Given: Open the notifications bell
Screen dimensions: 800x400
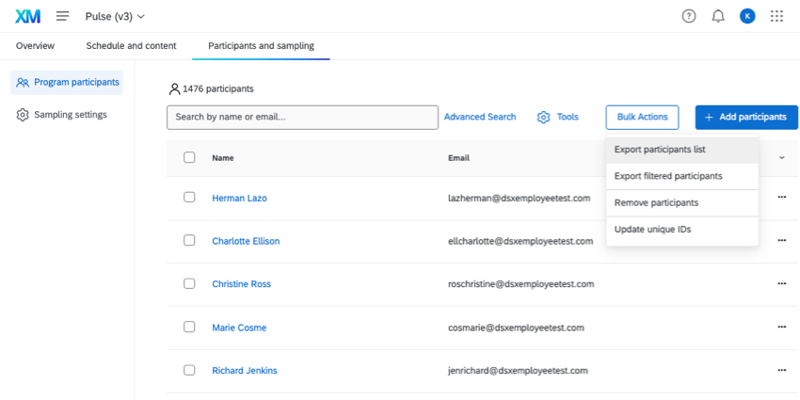Looking at the screenshot, I should pos(718,16).
